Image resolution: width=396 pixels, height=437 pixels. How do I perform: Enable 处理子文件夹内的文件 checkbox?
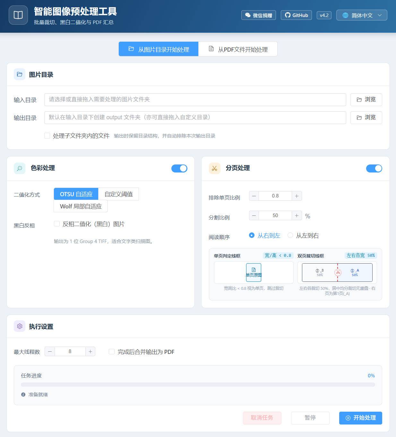(x=47, y=136)
